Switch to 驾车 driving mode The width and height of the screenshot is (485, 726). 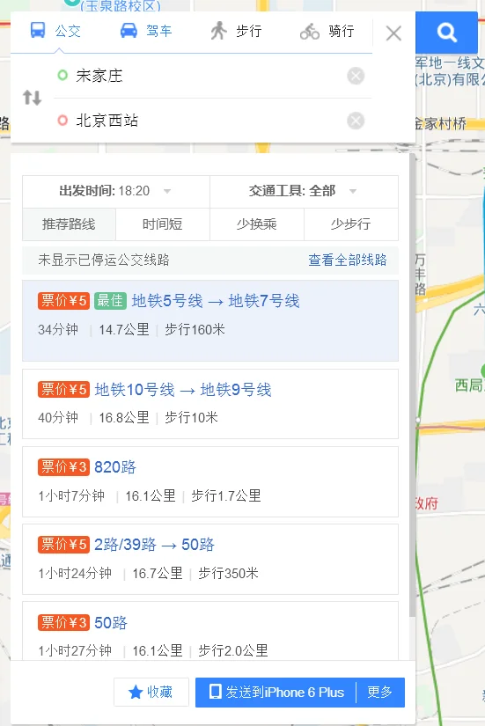146,32
